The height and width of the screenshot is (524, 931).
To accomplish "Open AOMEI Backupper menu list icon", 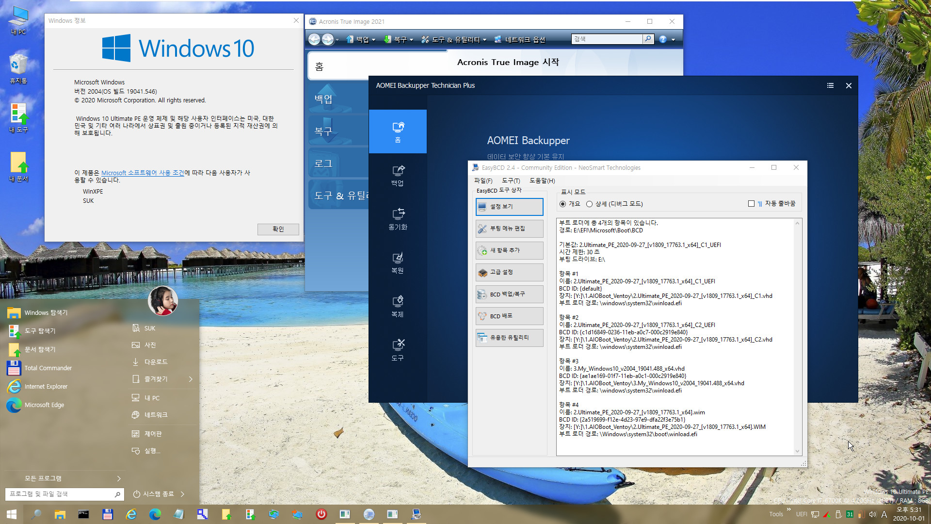I will (x=830, y=85).
